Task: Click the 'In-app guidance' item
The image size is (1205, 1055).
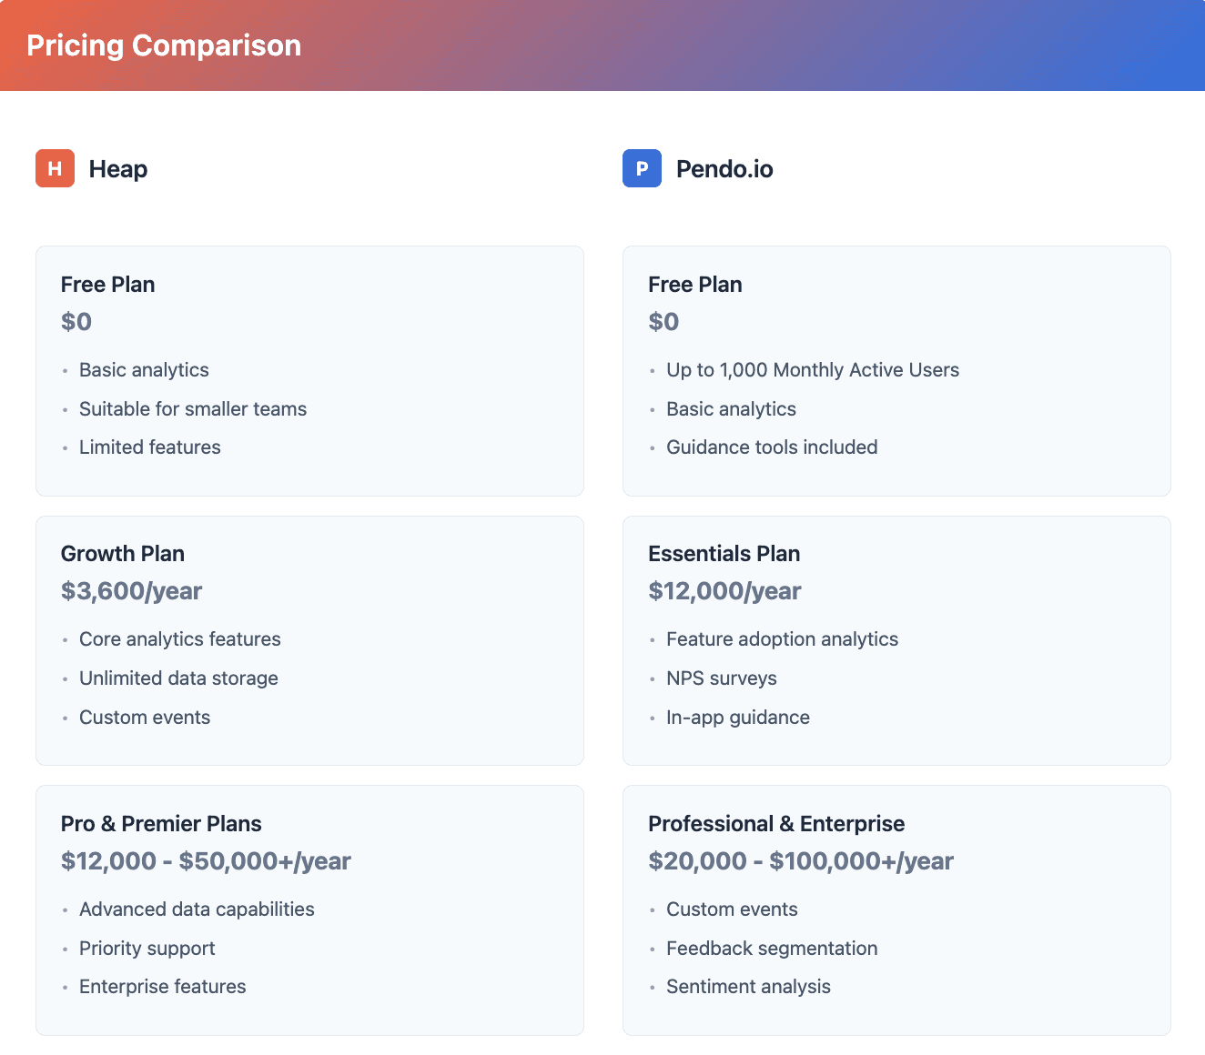Action: pos(738,718)
